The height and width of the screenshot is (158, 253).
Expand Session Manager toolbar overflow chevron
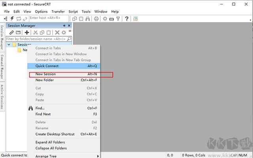70,31
